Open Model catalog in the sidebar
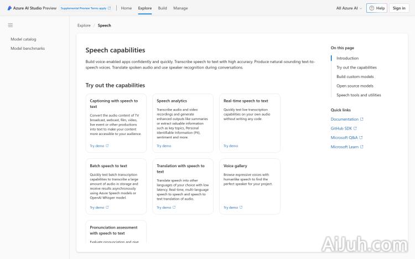 pos(23,39)
